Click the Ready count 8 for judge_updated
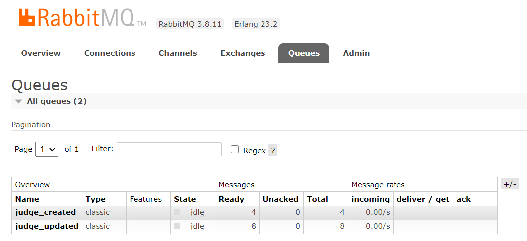This screenshot has height=241, width=527. [253, 226]
